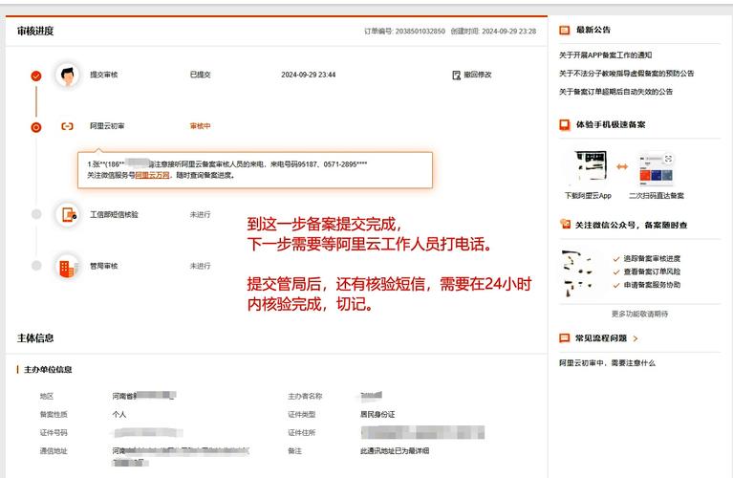Click the 此通讯地址已为最详细 remark text
733x478 pixels.
(x=395, y=451)
